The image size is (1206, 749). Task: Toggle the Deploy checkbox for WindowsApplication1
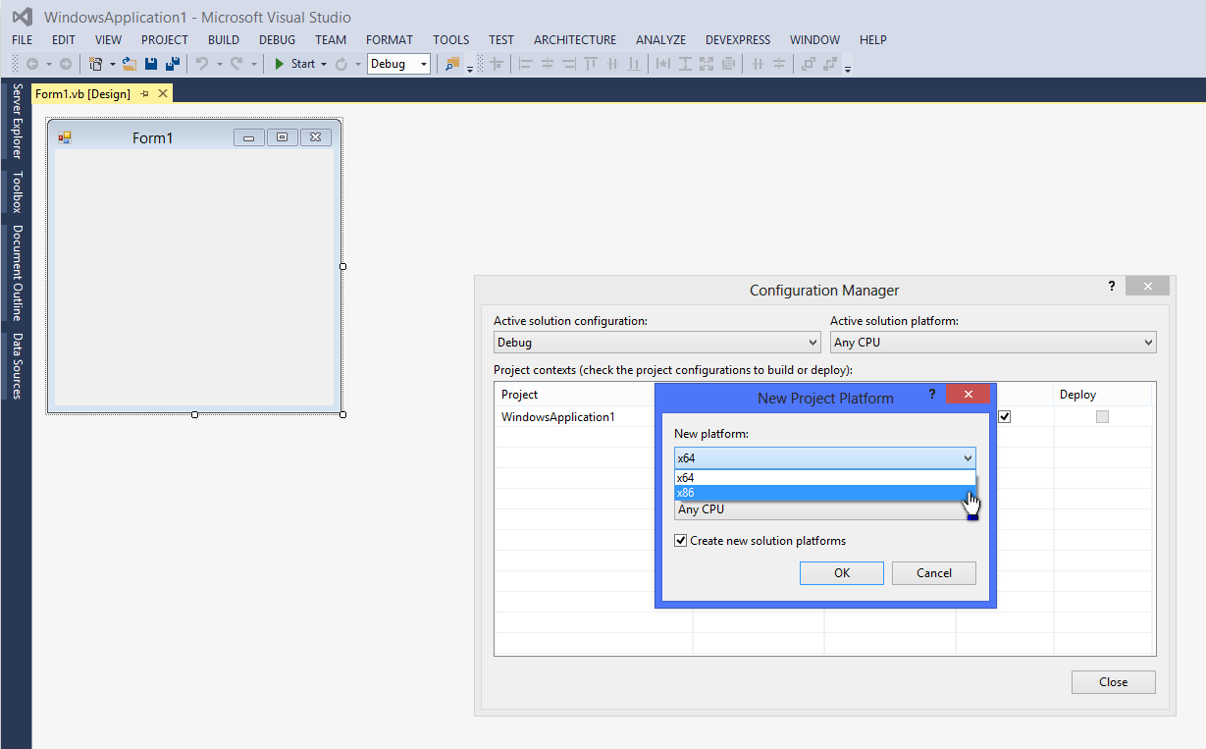pyautogui.click(x=1102, y=417)
